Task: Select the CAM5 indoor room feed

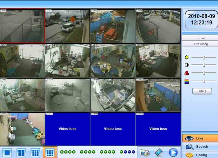Action: (22, 61)
